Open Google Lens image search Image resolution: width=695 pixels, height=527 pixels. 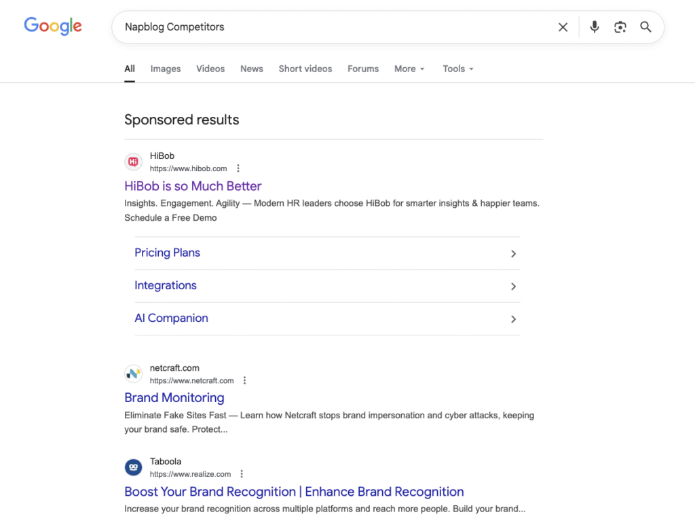pos(620,27)
